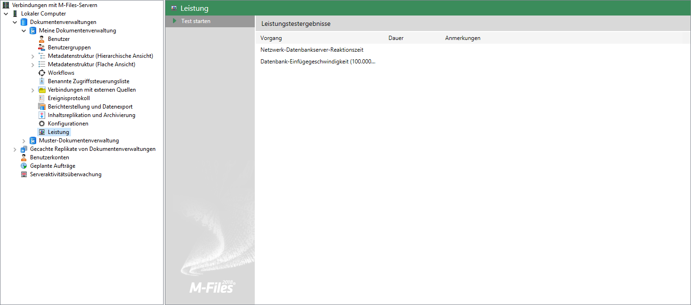
Task: Open Benannte Zugriffssteuerungsliste in tree
Action: (88, 81)
